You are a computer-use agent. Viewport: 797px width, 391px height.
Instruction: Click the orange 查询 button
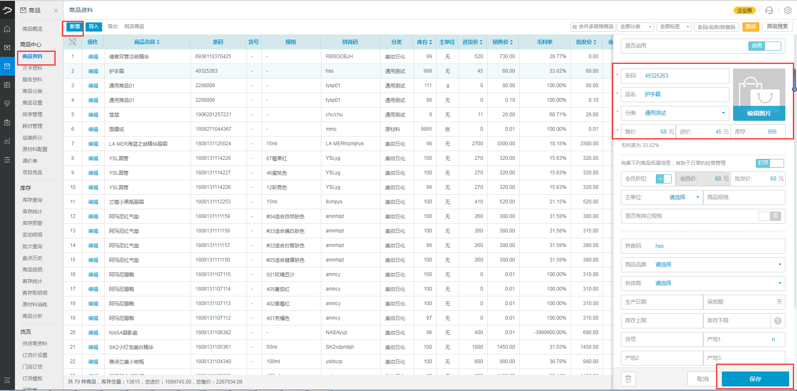tap(751, 27)
